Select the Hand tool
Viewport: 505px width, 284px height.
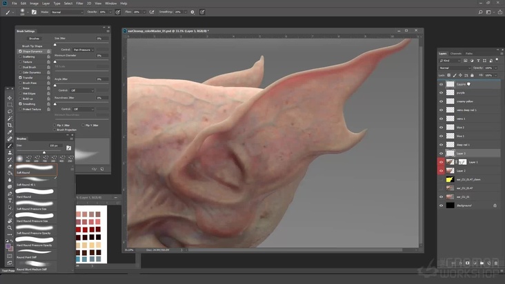(x=10, y=221)
